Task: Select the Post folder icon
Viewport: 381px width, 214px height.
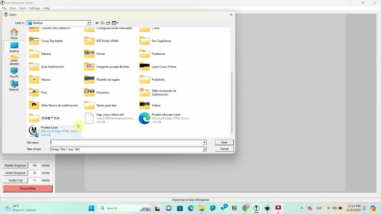Action: click(34, 92)
